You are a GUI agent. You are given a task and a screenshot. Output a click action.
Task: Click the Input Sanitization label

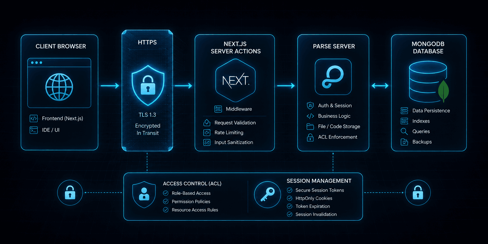[x=234, y=142]
